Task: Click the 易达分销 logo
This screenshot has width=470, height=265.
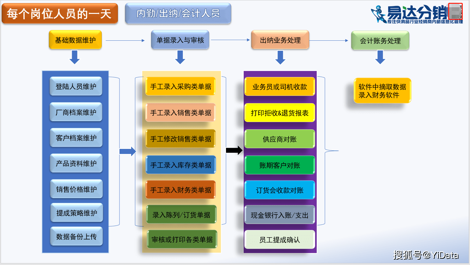Action: coord(417,14)
